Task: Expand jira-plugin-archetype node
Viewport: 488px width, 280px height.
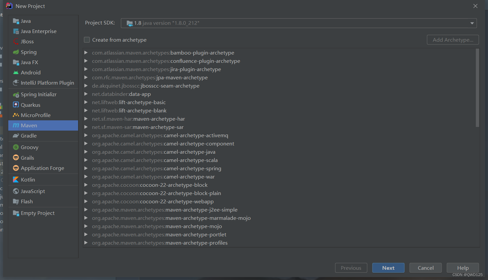Action: [86, 69]
